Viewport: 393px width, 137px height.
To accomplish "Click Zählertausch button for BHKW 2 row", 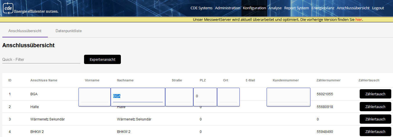I will (x=375, y=131).
